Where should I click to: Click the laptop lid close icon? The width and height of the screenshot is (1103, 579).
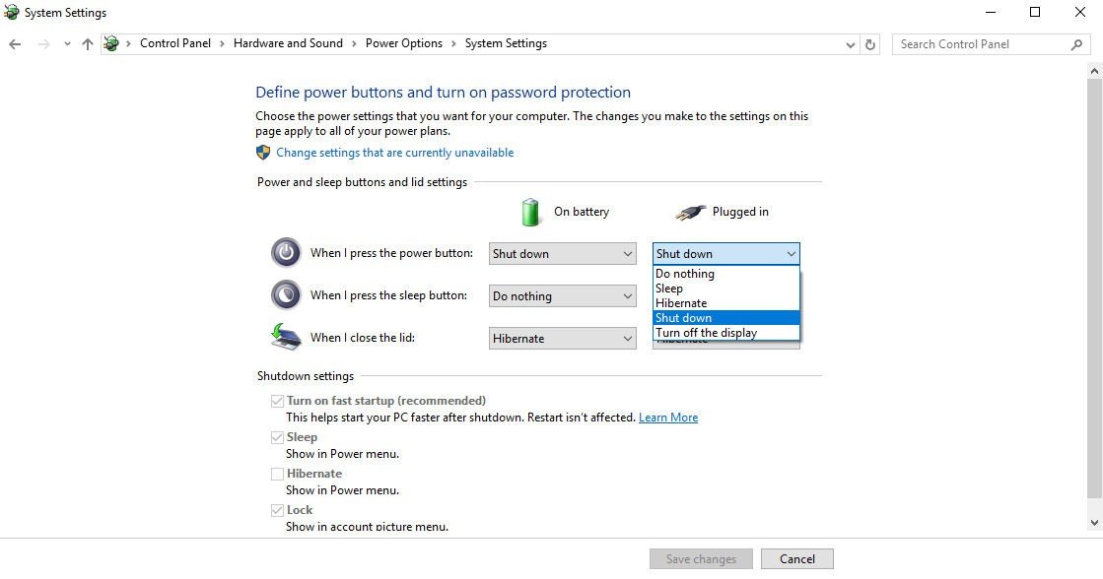286,337
